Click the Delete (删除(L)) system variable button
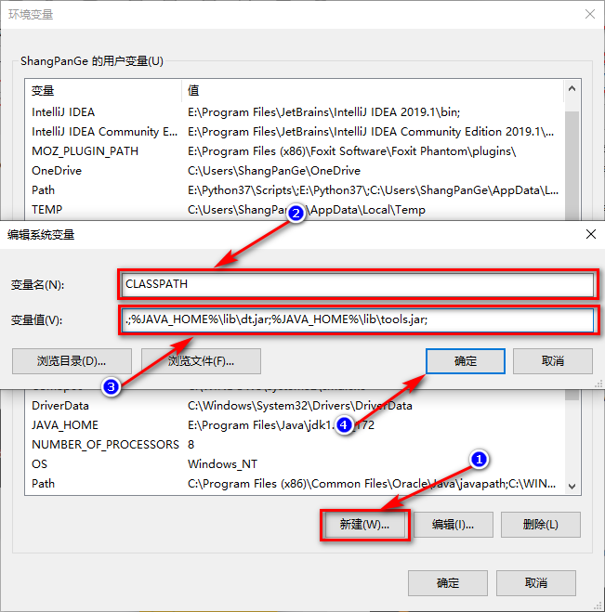 541,525
